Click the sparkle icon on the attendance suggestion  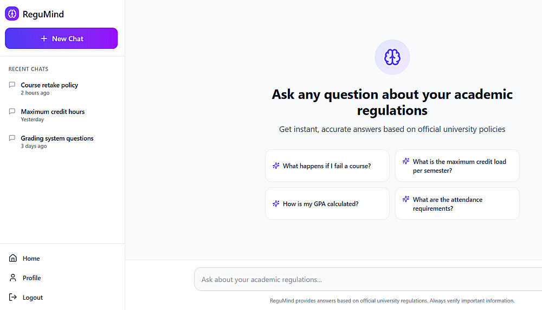tap(406, 199)
